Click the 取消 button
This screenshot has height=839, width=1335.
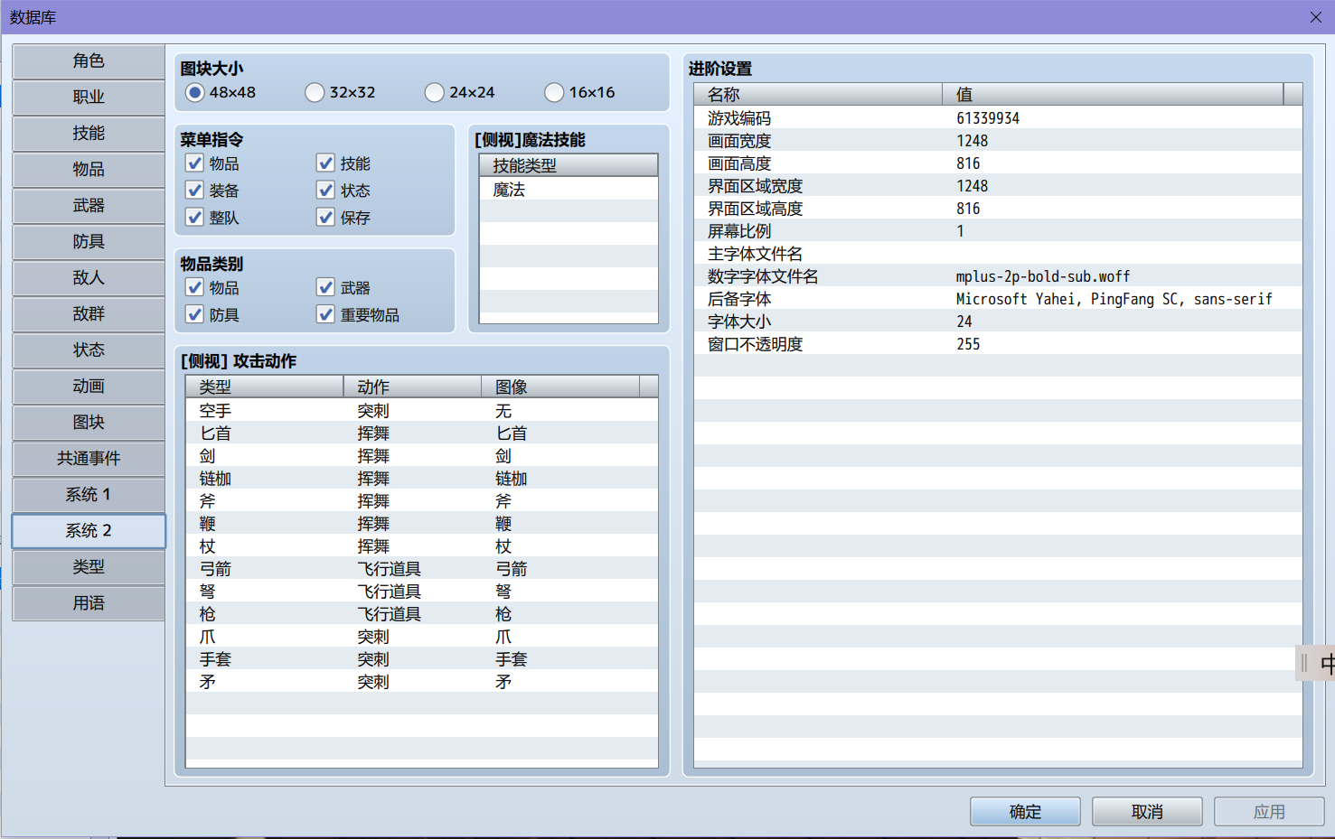point(1147,812)
